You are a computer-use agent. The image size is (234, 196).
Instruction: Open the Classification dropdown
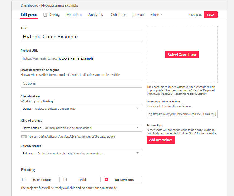81,108
